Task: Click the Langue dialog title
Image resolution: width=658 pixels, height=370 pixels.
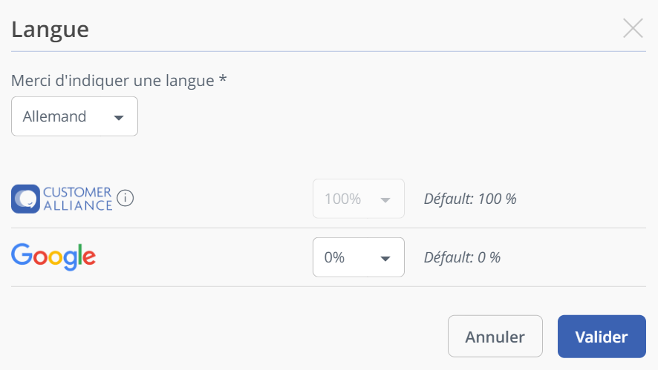Action: (50, 30)
